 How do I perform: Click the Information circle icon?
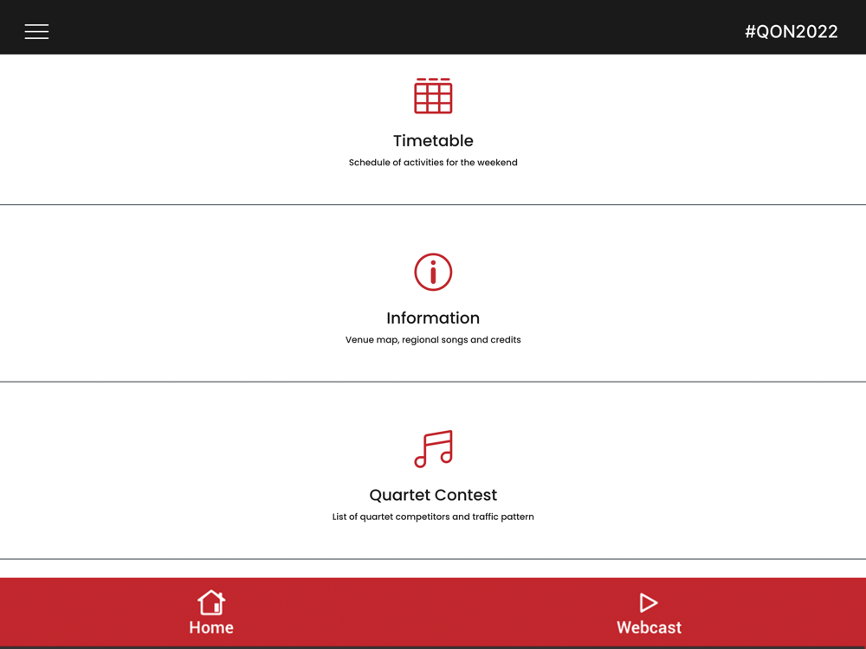tap(433, 272)
